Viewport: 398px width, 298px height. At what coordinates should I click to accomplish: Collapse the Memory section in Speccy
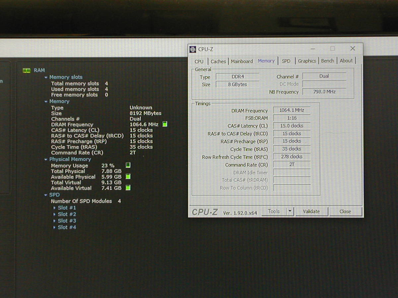pyautogui.click(x=46, y=102)
